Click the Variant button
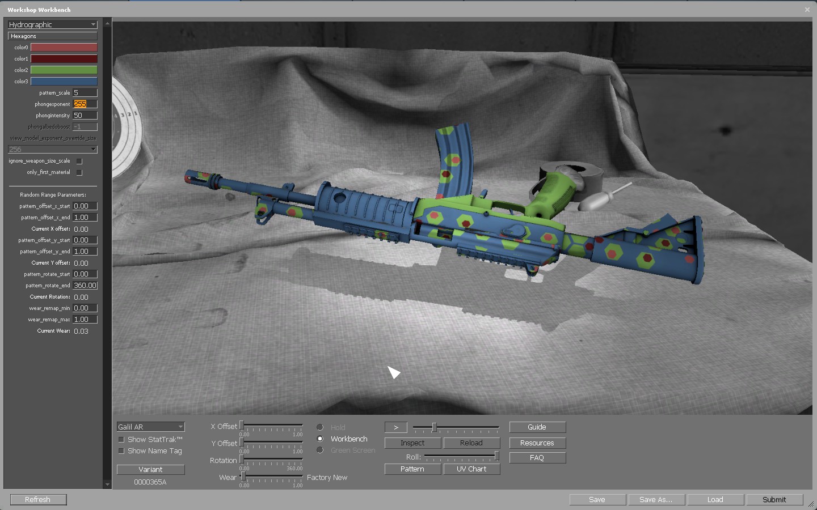Image resolution: width=817 pixels, height=510 pixels. [150, 469]
